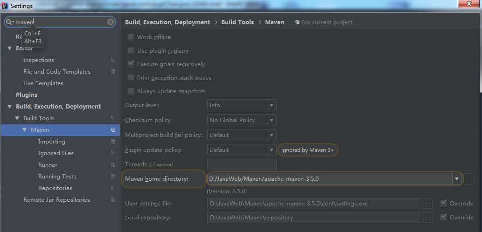Click project-level icon beside Ignored Files
This screenshot has width=482, height=232.
point(113,153)
